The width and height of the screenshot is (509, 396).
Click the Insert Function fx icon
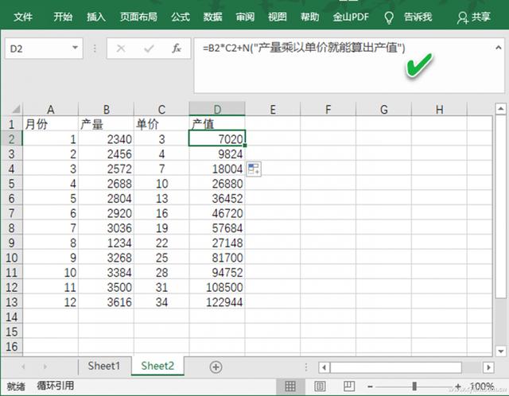pyautogui.click(x=177, y=49)
